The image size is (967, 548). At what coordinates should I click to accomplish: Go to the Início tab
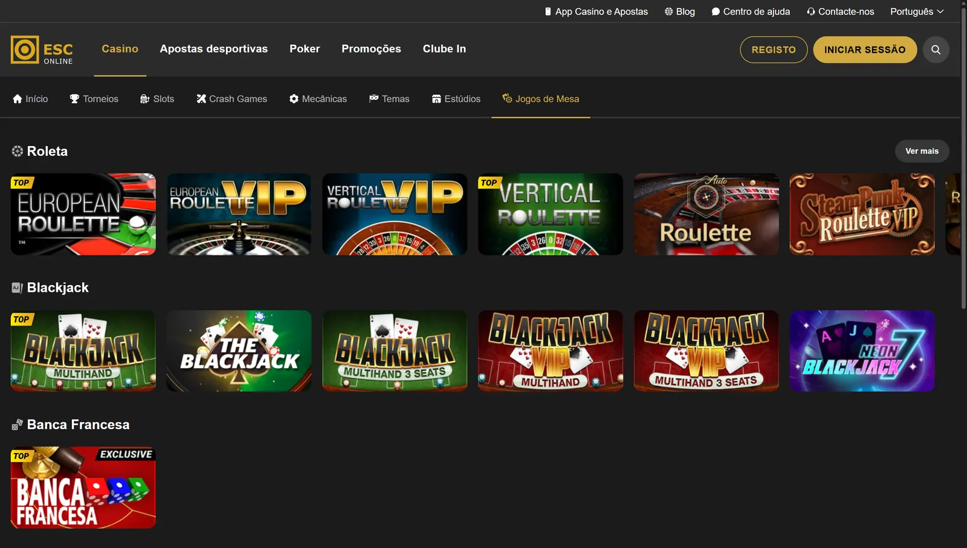click(x=30, y=98)
